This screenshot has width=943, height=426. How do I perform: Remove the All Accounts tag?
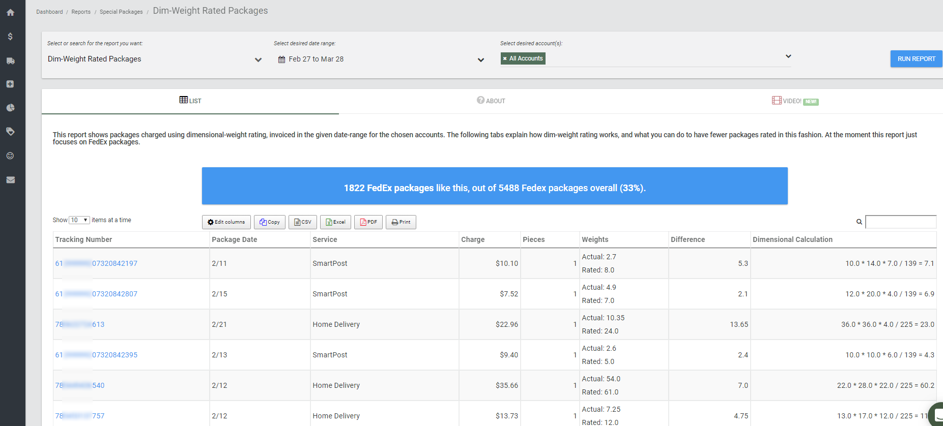point(505,59)
